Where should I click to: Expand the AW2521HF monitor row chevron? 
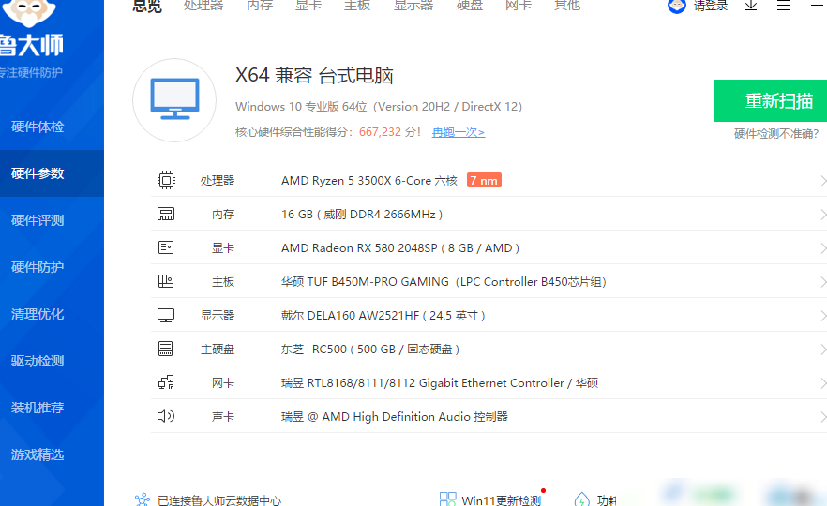(823, 316)
